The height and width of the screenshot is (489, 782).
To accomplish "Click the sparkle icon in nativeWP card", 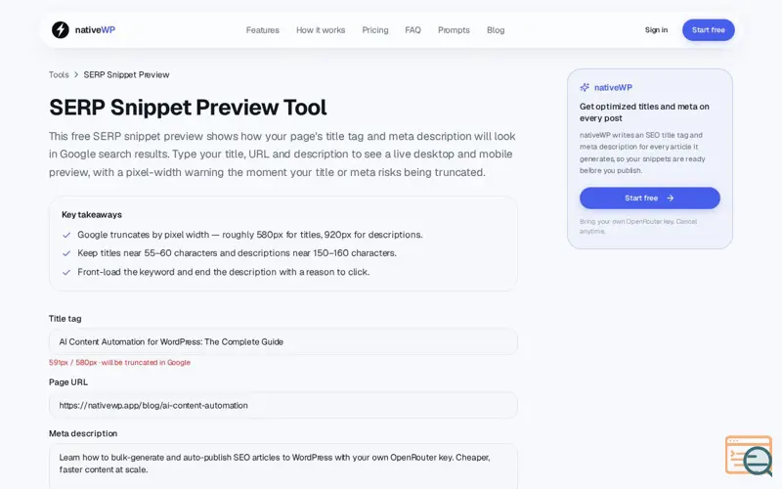I will pyautogui.click(x=585, y=87).
